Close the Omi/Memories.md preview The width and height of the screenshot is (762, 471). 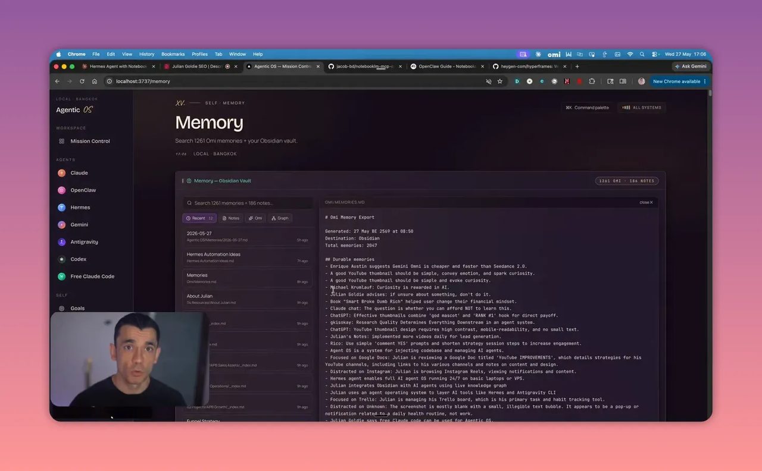tap(646, 202)
